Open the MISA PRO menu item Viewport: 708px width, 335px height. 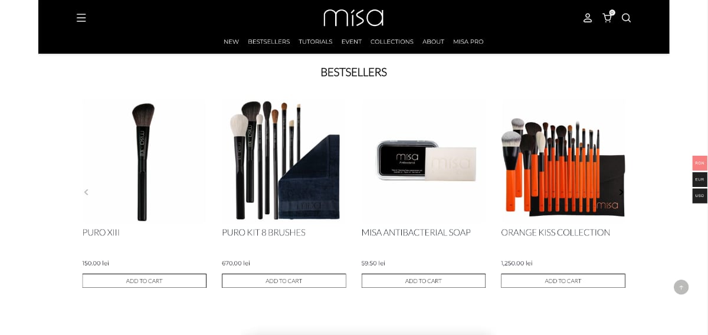pyautogui.click(x=468, y=42)
